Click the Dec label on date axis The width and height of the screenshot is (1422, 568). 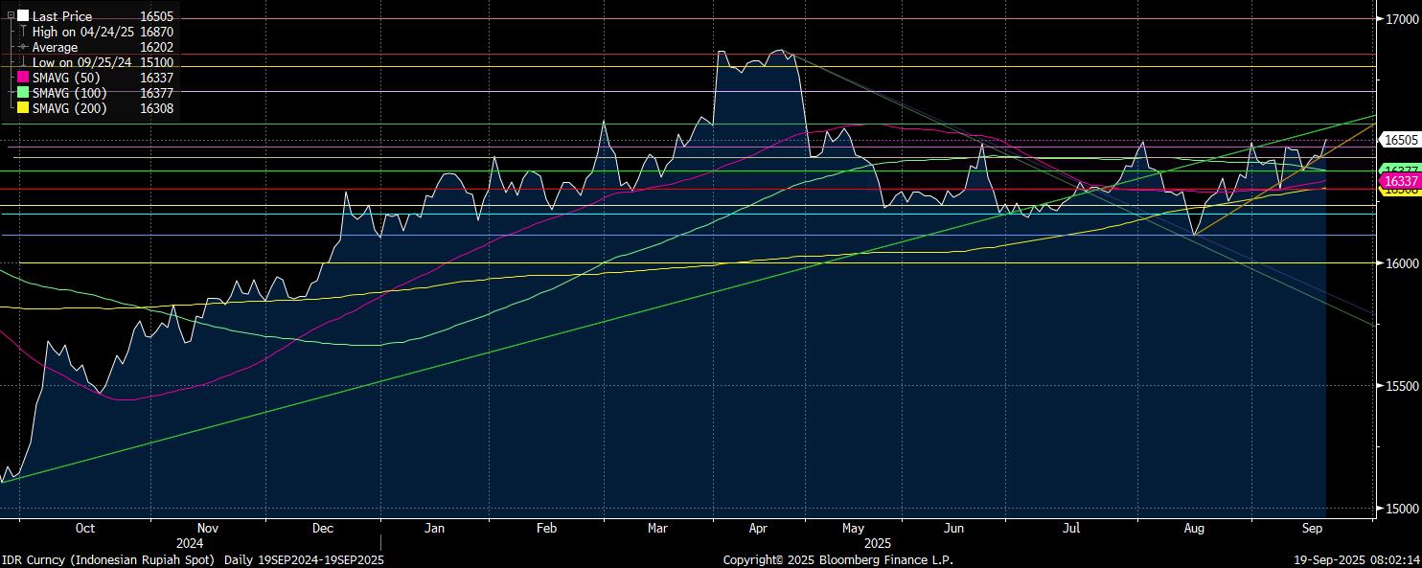pyautogui.click(x=322, y=528)
